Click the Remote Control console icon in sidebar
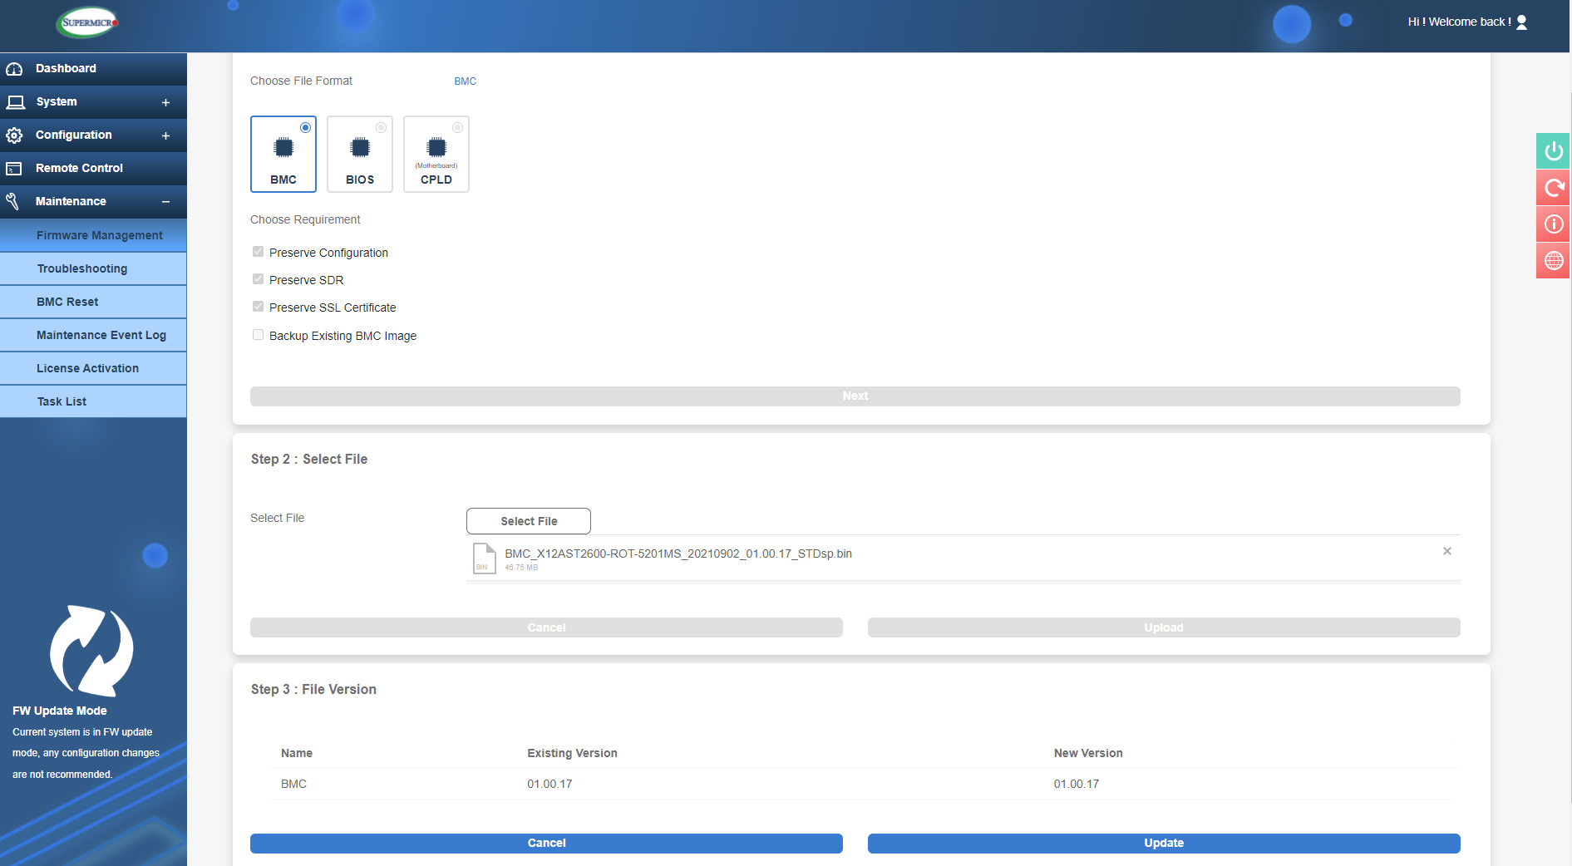1572x866 pixels. pos(13,168)
